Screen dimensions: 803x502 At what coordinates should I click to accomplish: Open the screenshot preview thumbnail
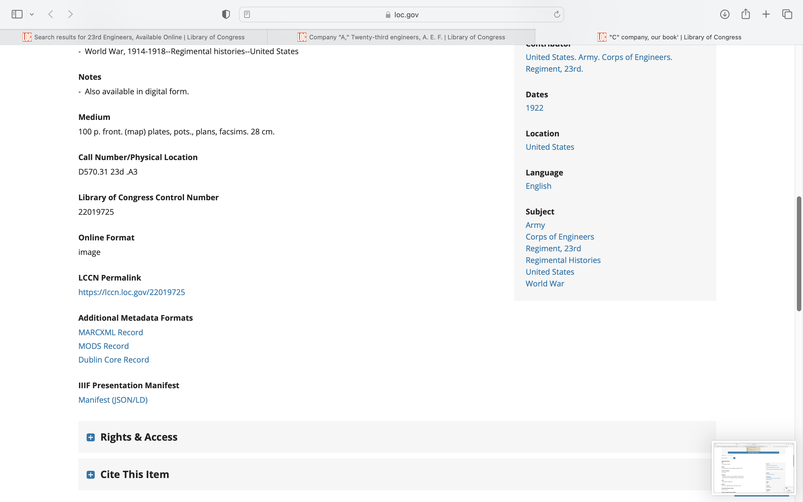(753, 467)
